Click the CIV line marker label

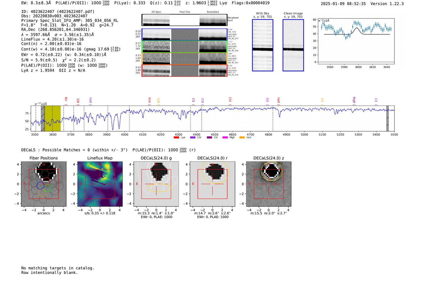click(230, 99)
